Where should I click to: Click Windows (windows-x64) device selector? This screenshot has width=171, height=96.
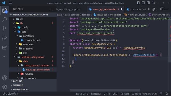point(144,94)
